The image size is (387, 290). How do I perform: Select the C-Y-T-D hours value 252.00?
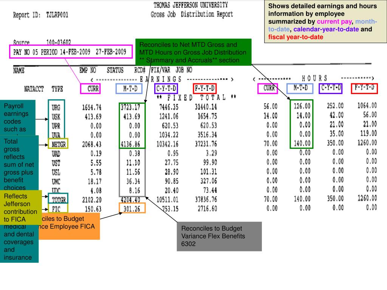tap(335, 106)
